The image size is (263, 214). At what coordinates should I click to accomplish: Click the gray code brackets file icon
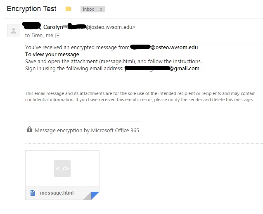pos(62,169)
